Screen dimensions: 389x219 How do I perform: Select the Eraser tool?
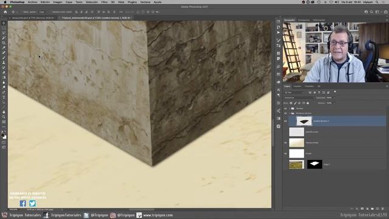(x=4, y=72)
